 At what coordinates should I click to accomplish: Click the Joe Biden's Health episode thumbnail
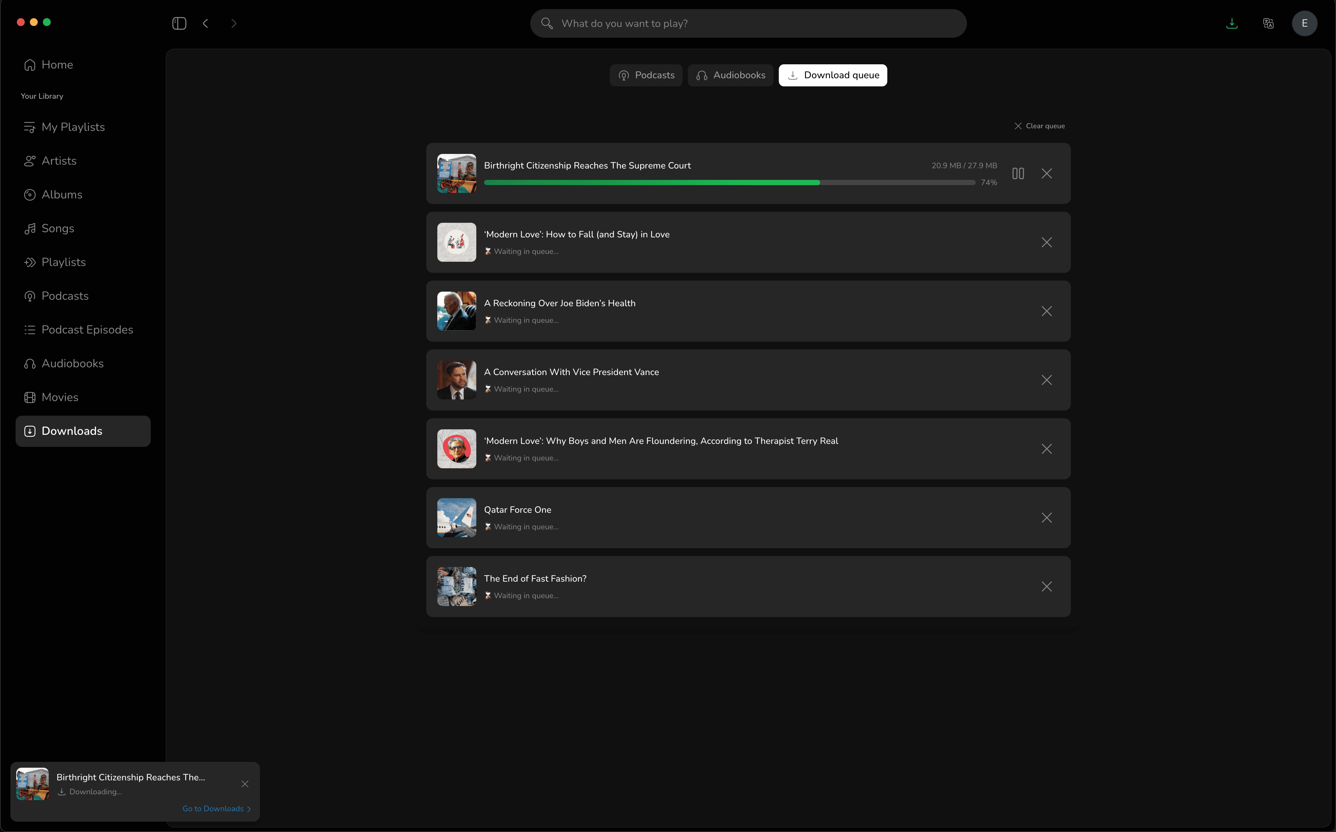click(456, 311)
